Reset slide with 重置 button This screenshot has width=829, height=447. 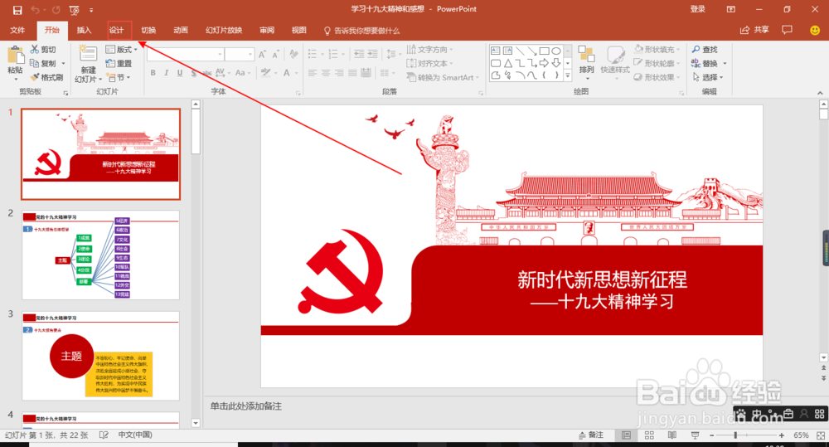pos(119,64)
